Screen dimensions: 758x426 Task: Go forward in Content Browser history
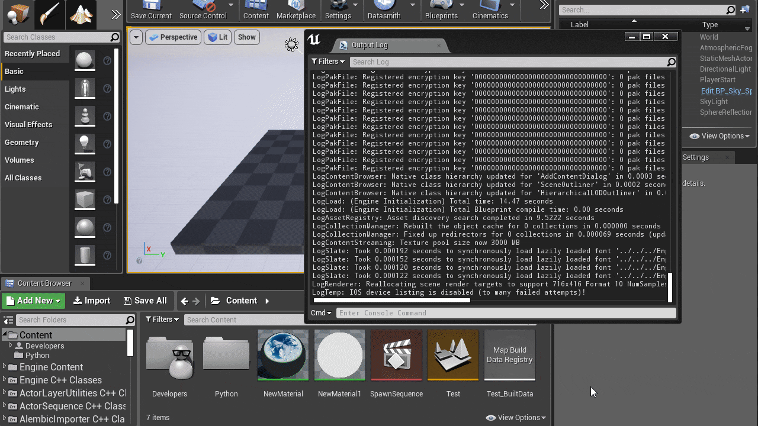pyautogui.click(x=196, y=301)
